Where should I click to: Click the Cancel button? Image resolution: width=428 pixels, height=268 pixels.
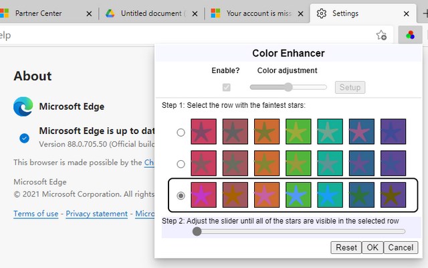tap(401, 247)
